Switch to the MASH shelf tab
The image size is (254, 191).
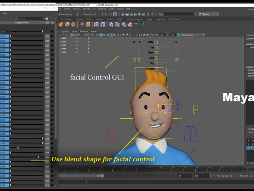tap(120, 19)
